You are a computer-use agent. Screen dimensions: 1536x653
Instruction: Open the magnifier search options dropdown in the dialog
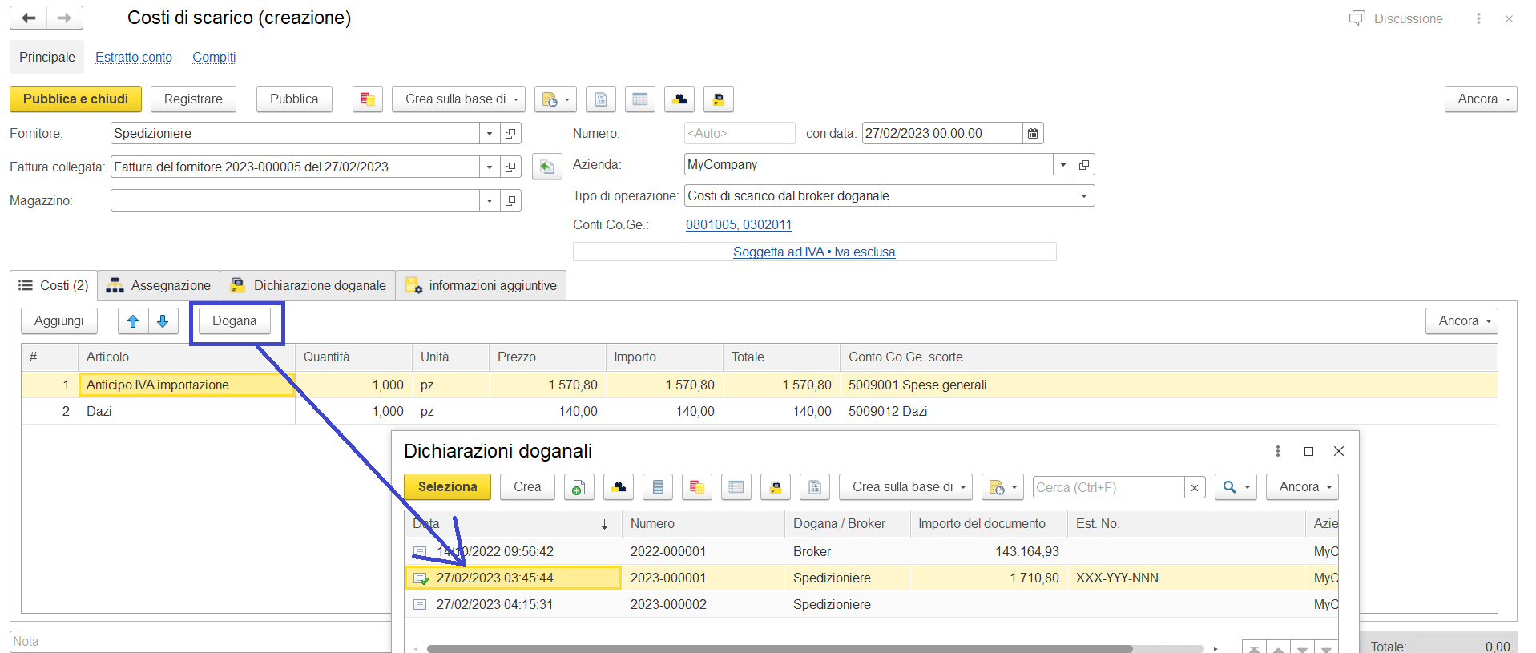click(1235, 487)
